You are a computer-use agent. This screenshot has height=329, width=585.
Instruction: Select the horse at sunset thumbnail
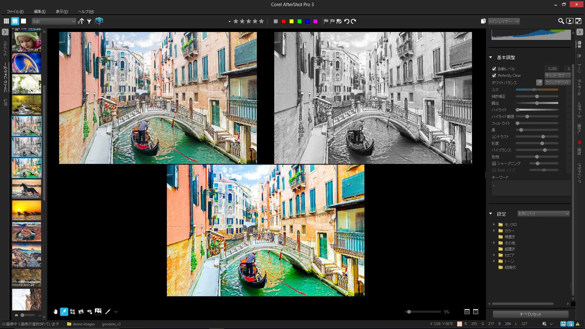point(27,189)
